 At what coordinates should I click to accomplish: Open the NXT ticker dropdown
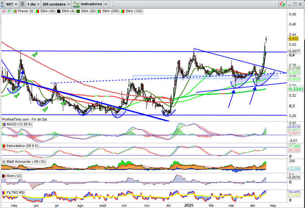12,4
